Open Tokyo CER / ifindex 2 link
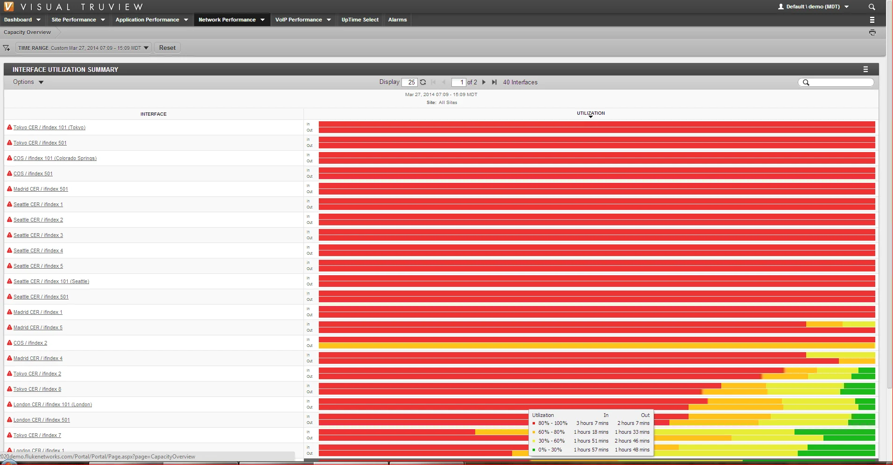The width and height of the screenshot is (893, 465). click(37, 374)
